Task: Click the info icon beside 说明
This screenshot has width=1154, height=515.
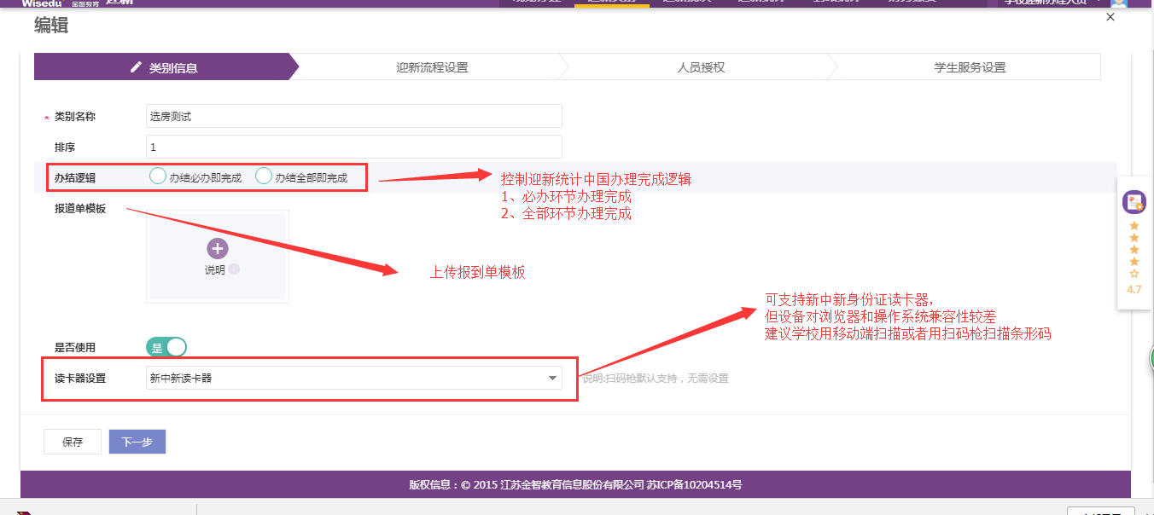Action: [234, 269]
